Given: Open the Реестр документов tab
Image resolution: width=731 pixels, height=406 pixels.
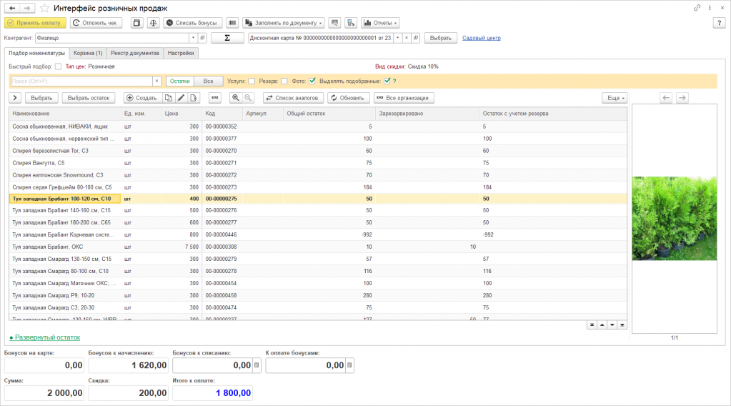Looking at the screenshot, I should coord(135,53).
